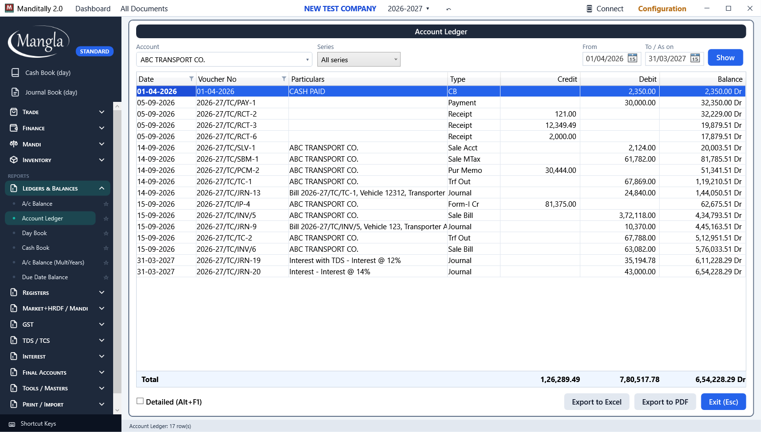The width and height of the screenshot is (761, 432).
Task: Star the A/c Balance (MultiYears) report
Action: click(x=106, y=263)
